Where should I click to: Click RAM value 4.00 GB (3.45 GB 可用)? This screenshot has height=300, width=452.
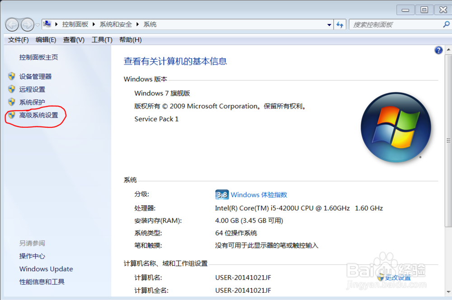[x=249, y=221]
